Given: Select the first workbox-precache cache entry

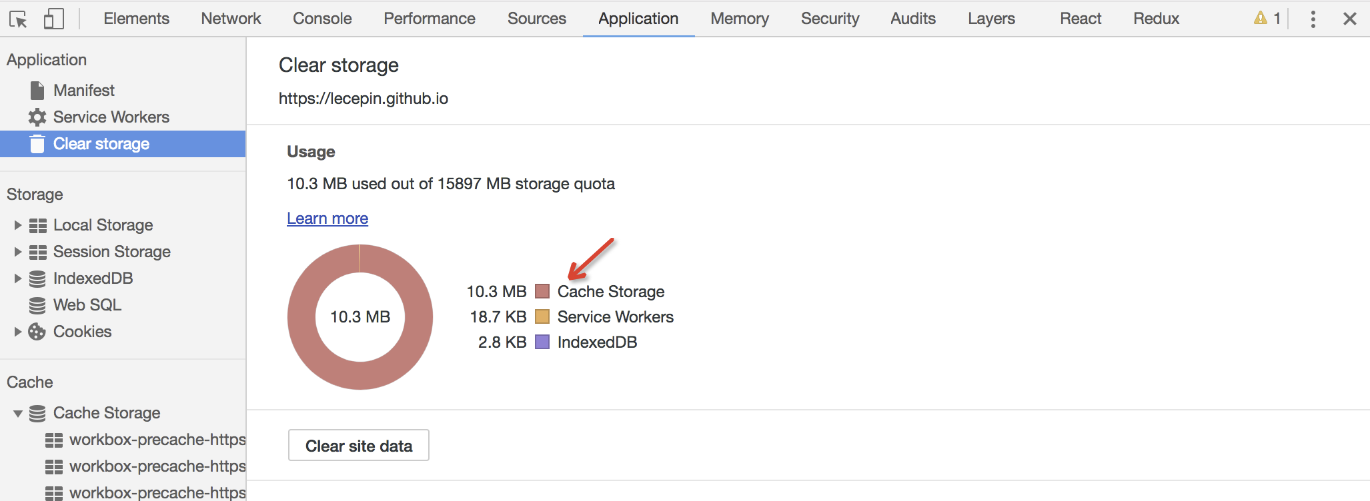Looking at the screenshot, I should click(x=157, y=440).
